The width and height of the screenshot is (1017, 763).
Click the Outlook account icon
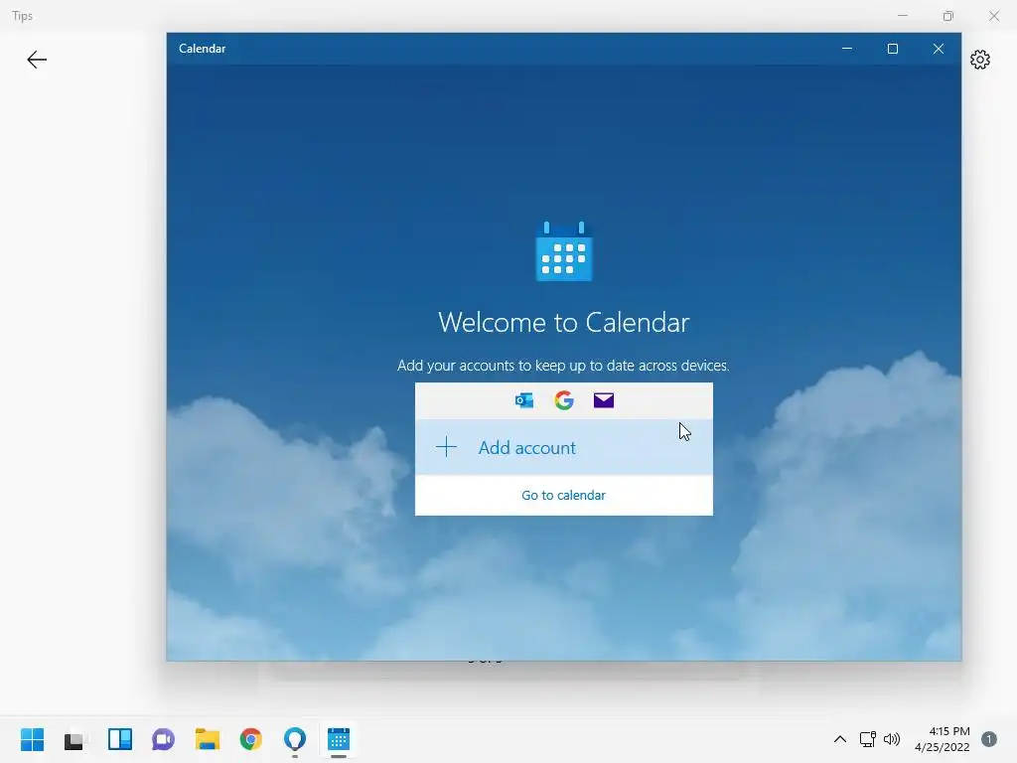point(524,400)
